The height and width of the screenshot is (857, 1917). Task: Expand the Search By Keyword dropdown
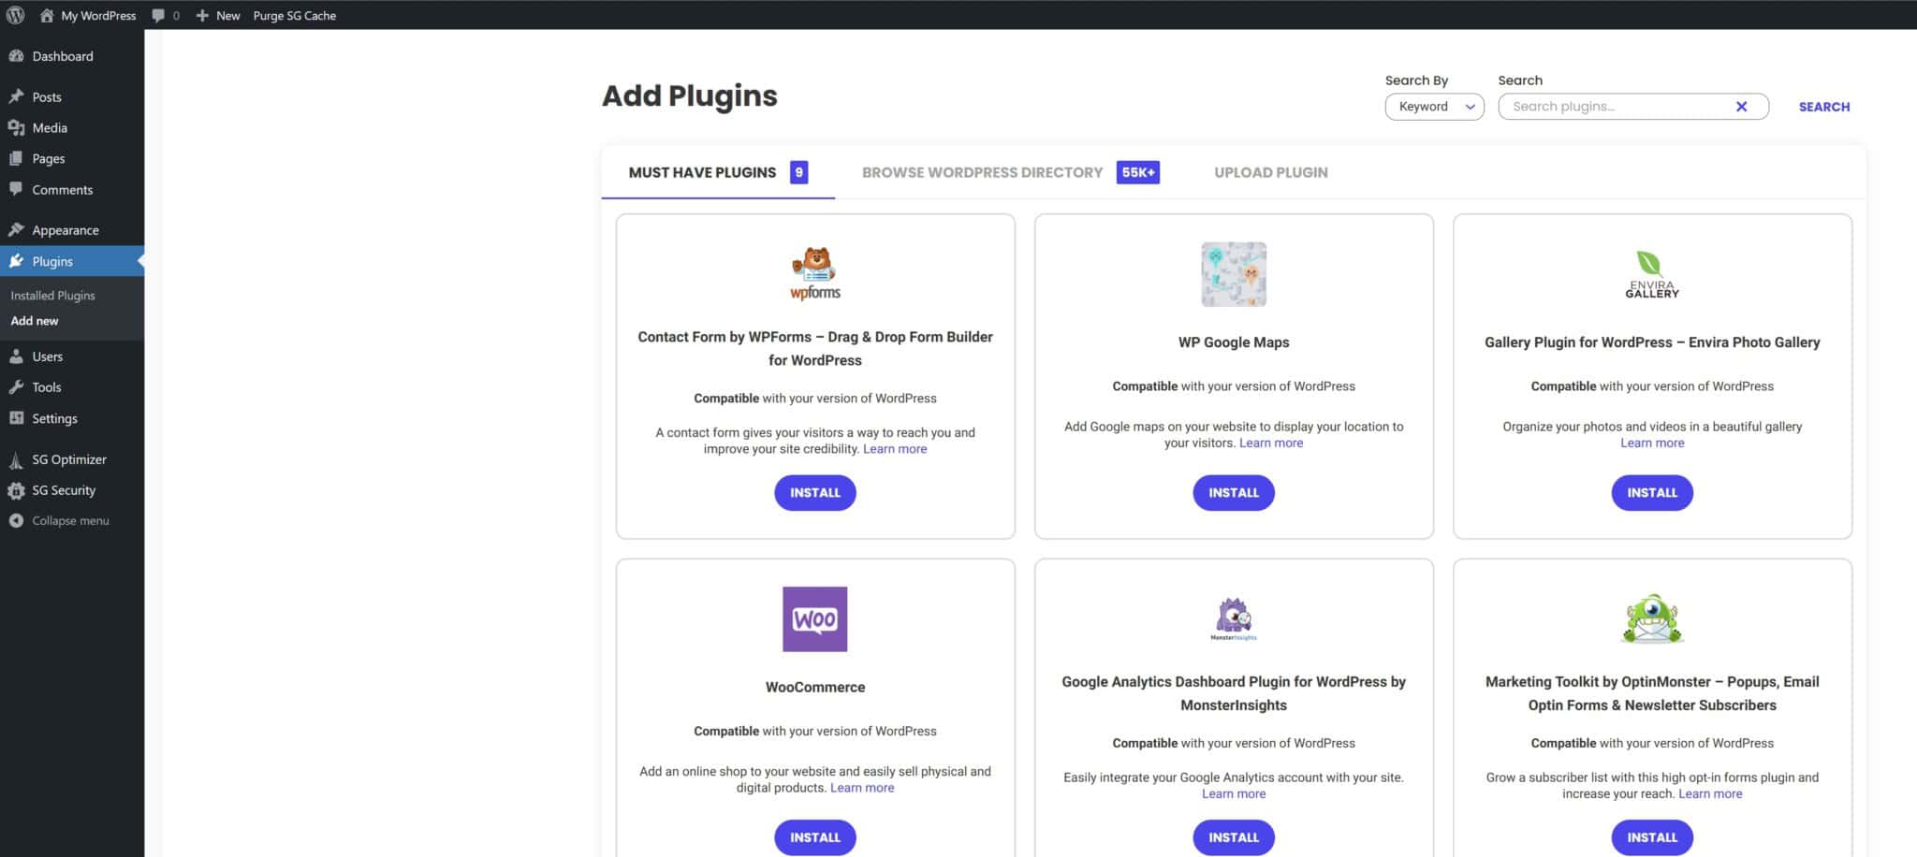pyautogui.click(x=1434, y=107)
